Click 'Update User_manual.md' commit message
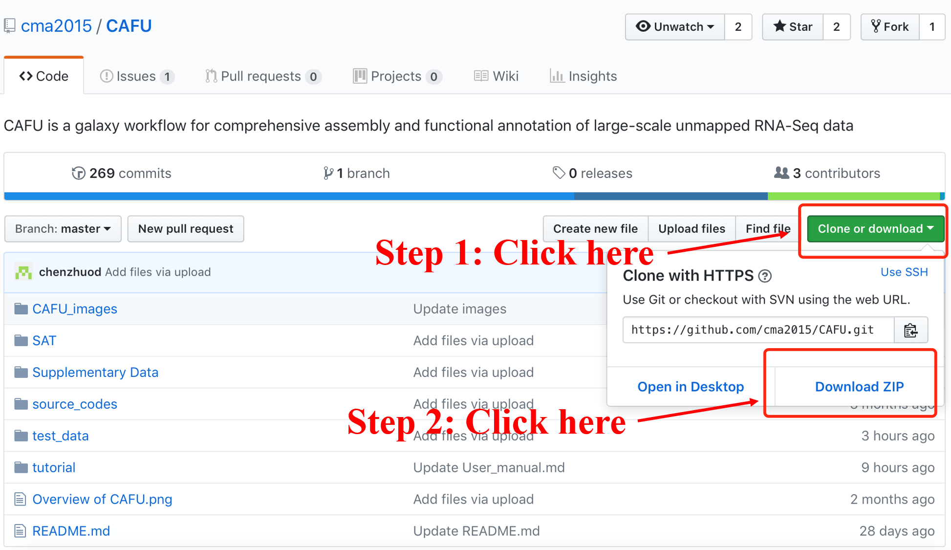The height and width of the screenshot is (550, 951). click(x=489, y=468)
